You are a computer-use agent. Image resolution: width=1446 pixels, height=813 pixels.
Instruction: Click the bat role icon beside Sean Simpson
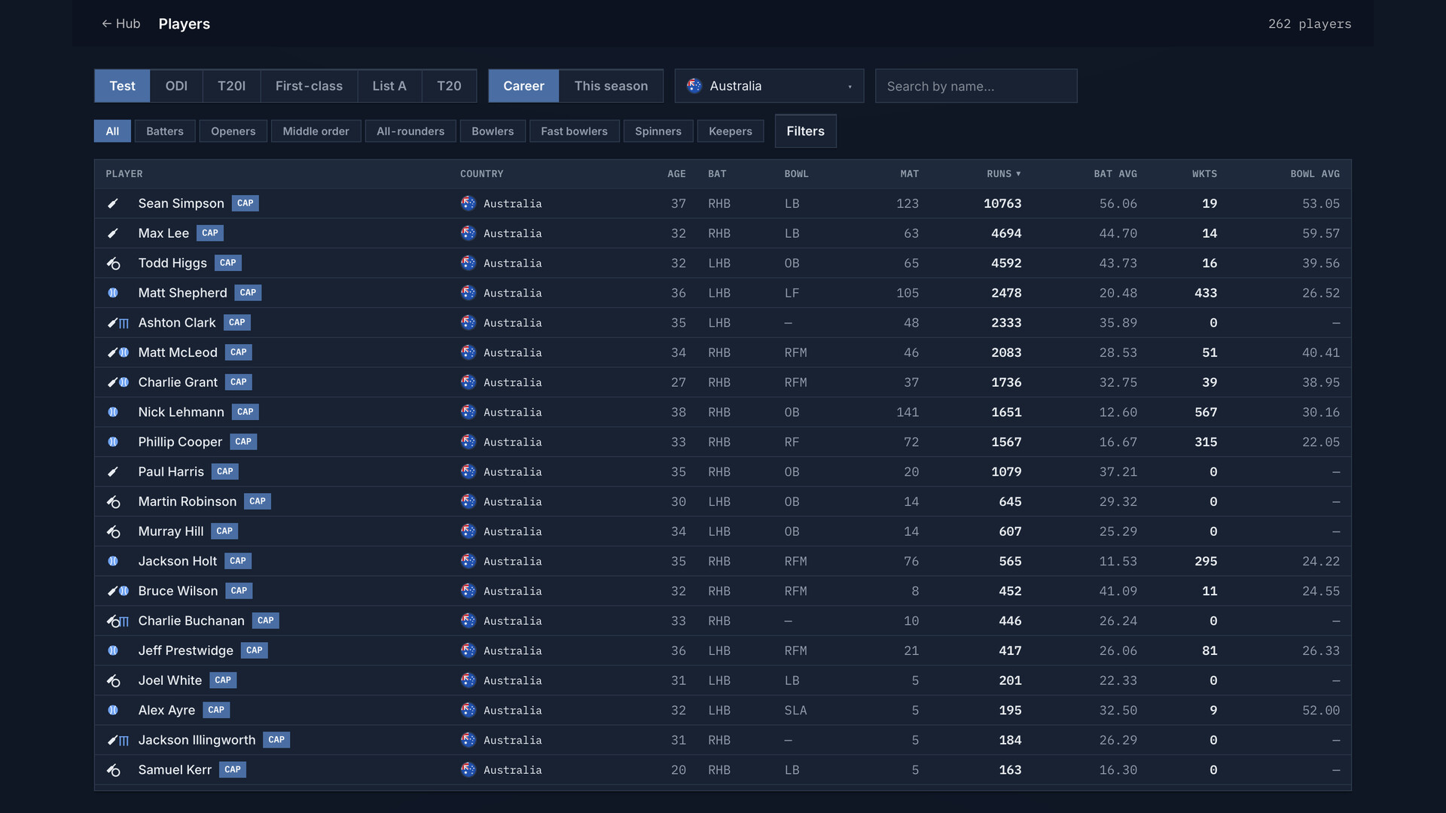click(x=113, y=203)
